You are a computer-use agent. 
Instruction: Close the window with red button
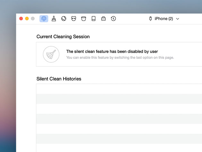(x=21, y=19)
